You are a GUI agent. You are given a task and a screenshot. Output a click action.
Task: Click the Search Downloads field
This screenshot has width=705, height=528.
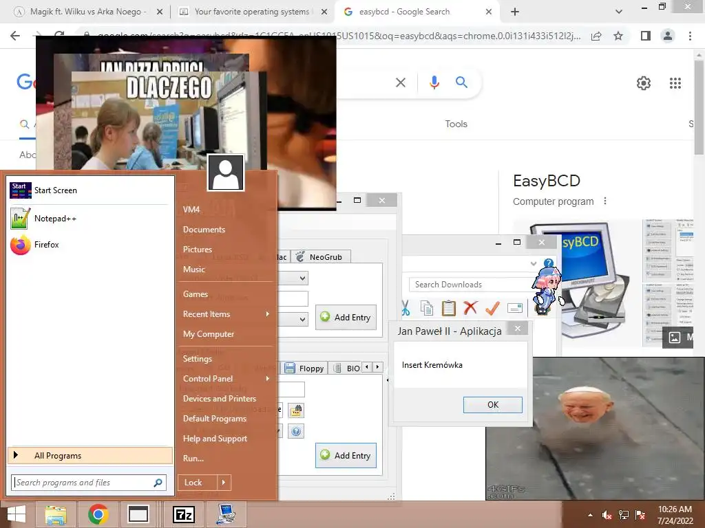470,285
